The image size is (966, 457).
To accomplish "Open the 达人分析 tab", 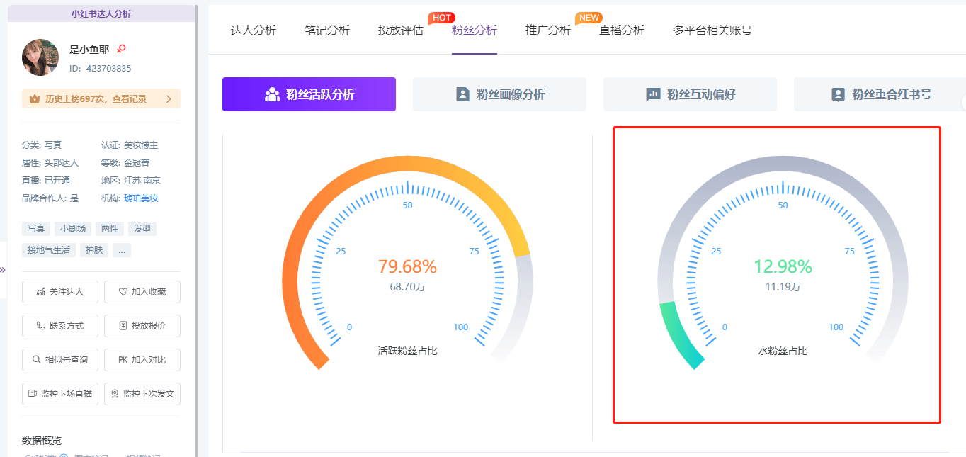I will (254, 30).
